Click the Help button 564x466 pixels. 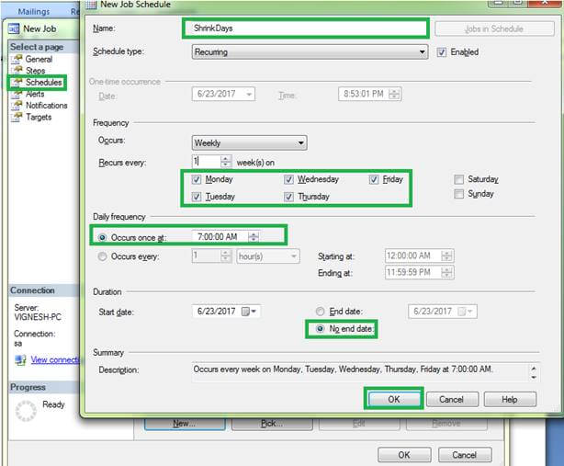(510, 399)
